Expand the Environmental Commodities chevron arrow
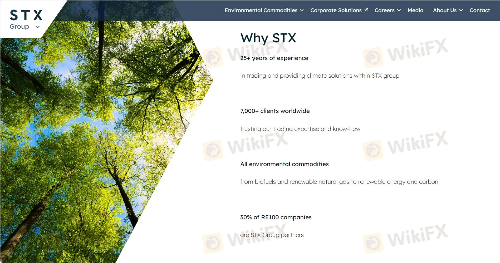500x263 pixels. point(302,10)
